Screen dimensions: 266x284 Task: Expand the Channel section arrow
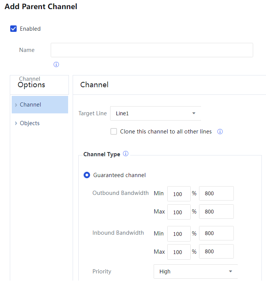click(16, 105)
